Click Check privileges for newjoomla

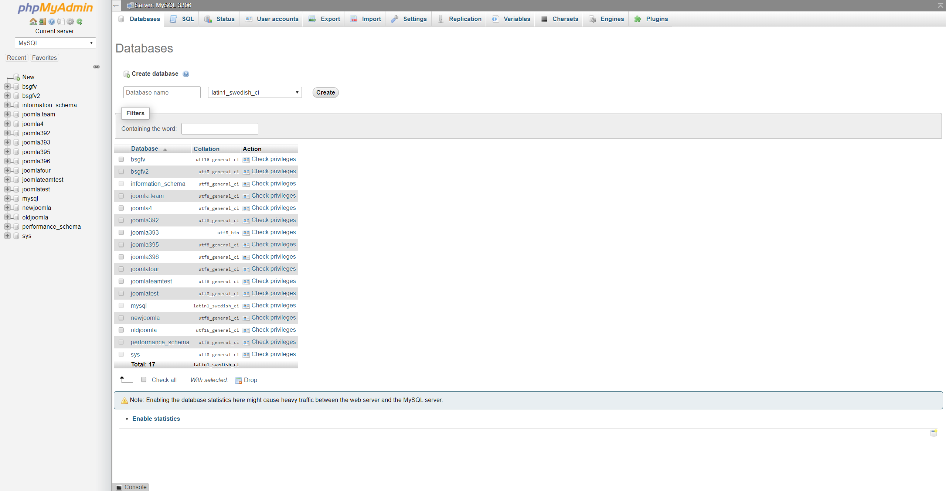point(273,318)
